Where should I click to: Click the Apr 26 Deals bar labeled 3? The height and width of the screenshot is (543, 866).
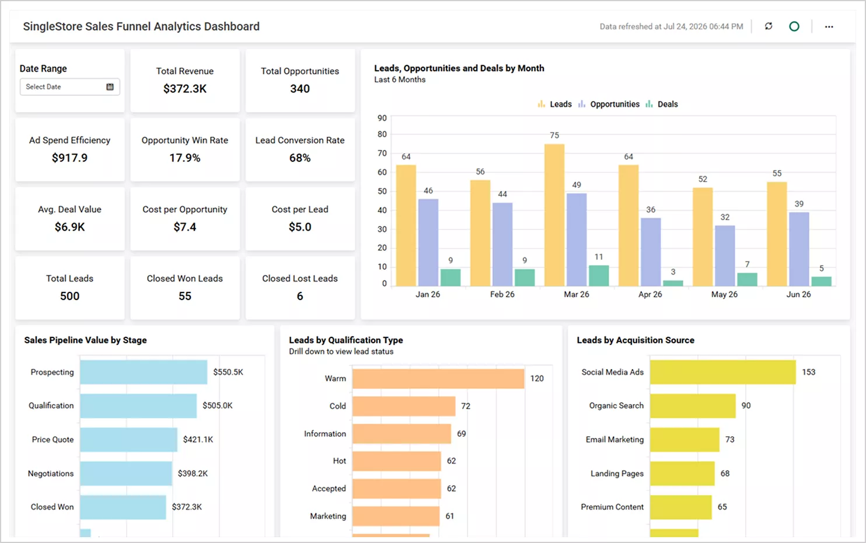click(x=673, y=283)
